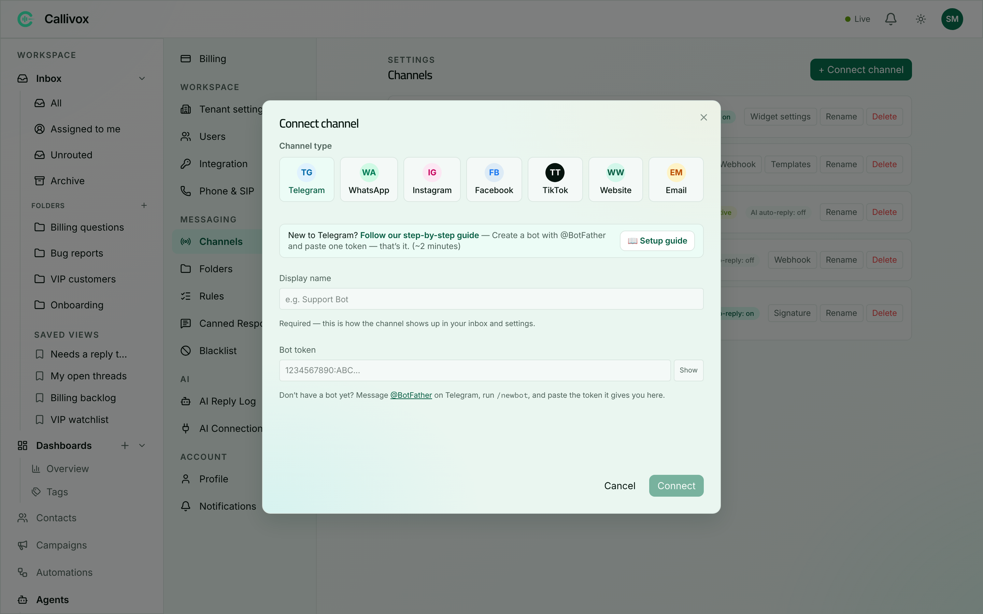The image size is (983, 614).
Task: Collapse the Inbox section chevron
Action: 142,78
